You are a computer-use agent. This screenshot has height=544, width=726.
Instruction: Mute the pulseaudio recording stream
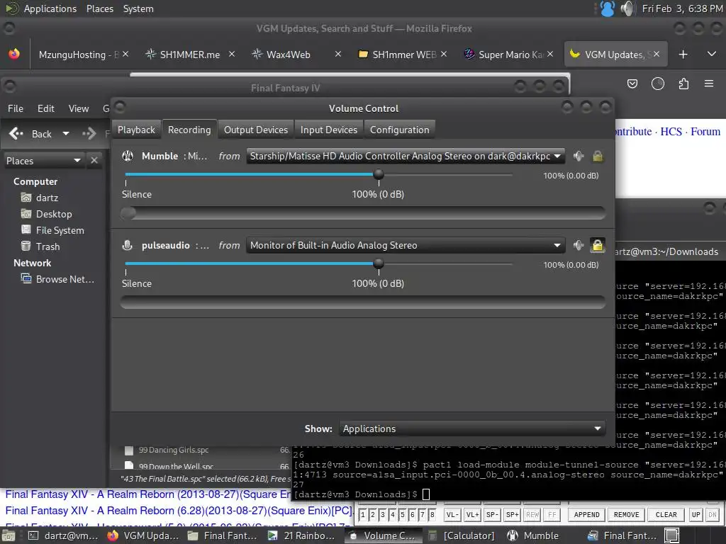coord(579,245)
